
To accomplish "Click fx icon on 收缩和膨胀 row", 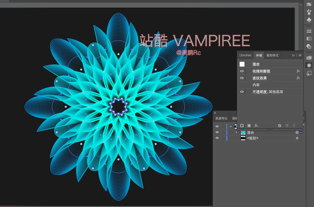I will tap(298, 71).
